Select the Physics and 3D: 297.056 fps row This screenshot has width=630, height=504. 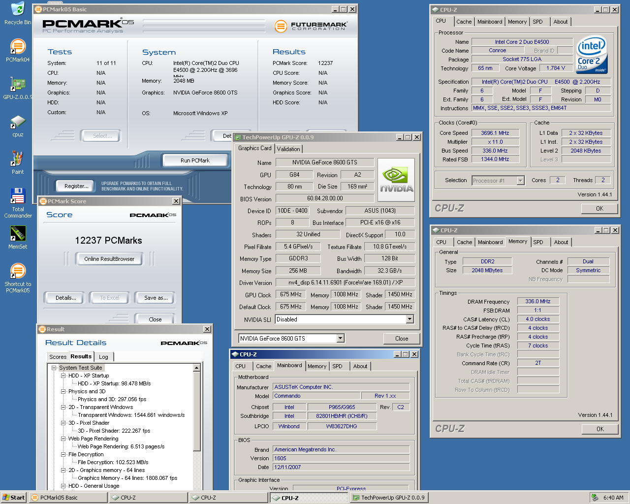point(112,399)
